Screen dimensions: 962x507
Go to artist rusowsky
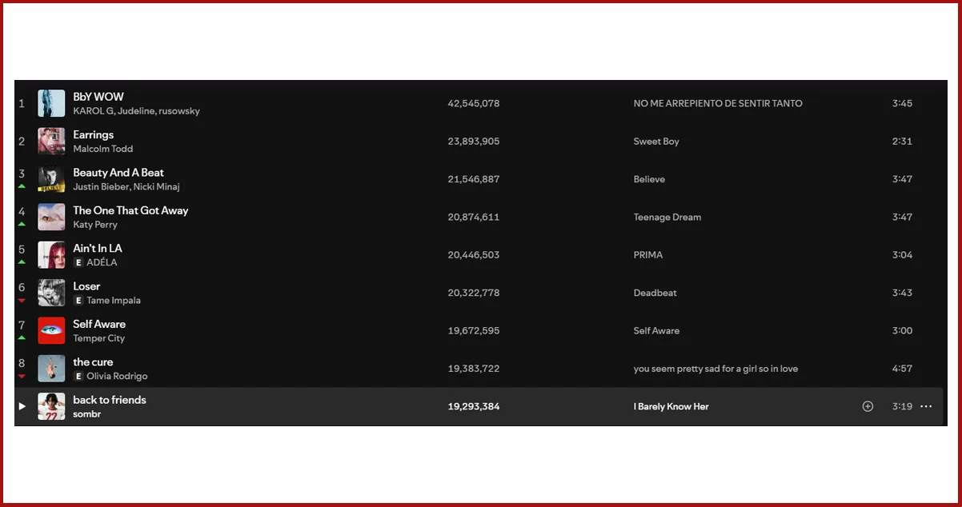pyautogui.click(x=179, y=111)
